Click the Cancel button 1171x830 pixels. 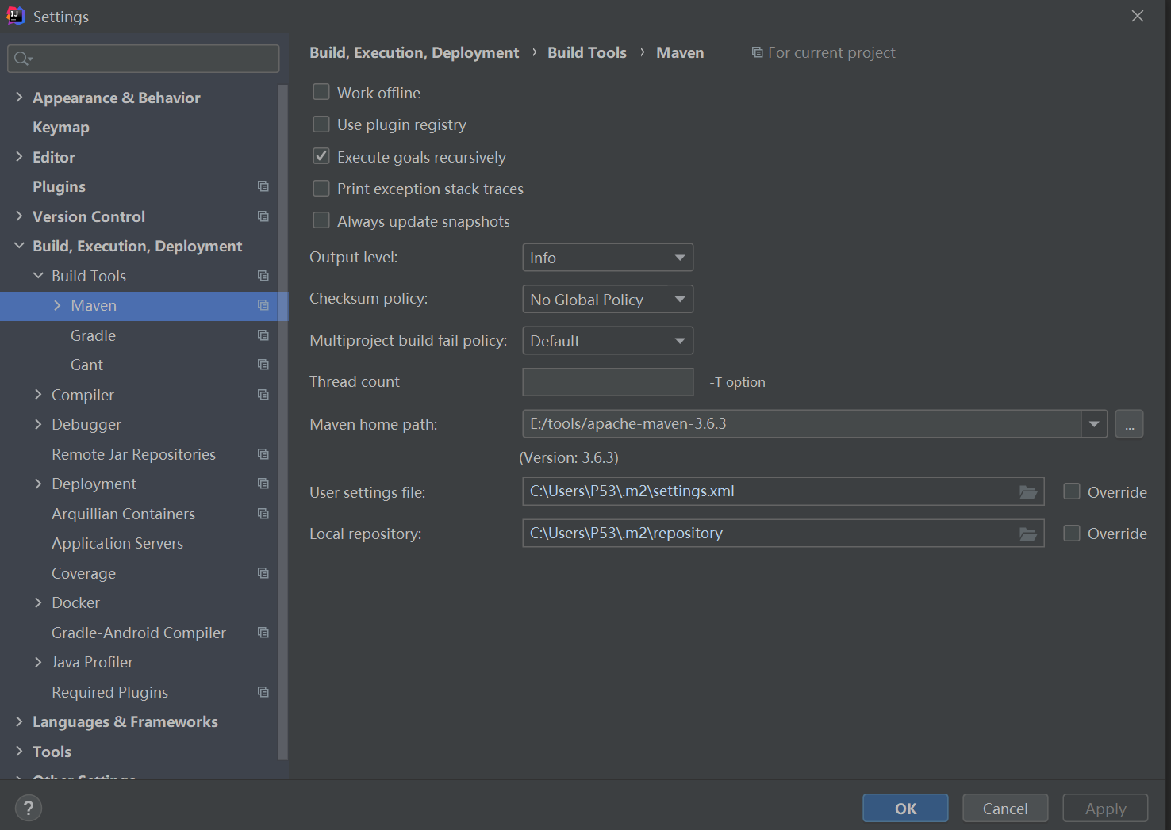1004,808
